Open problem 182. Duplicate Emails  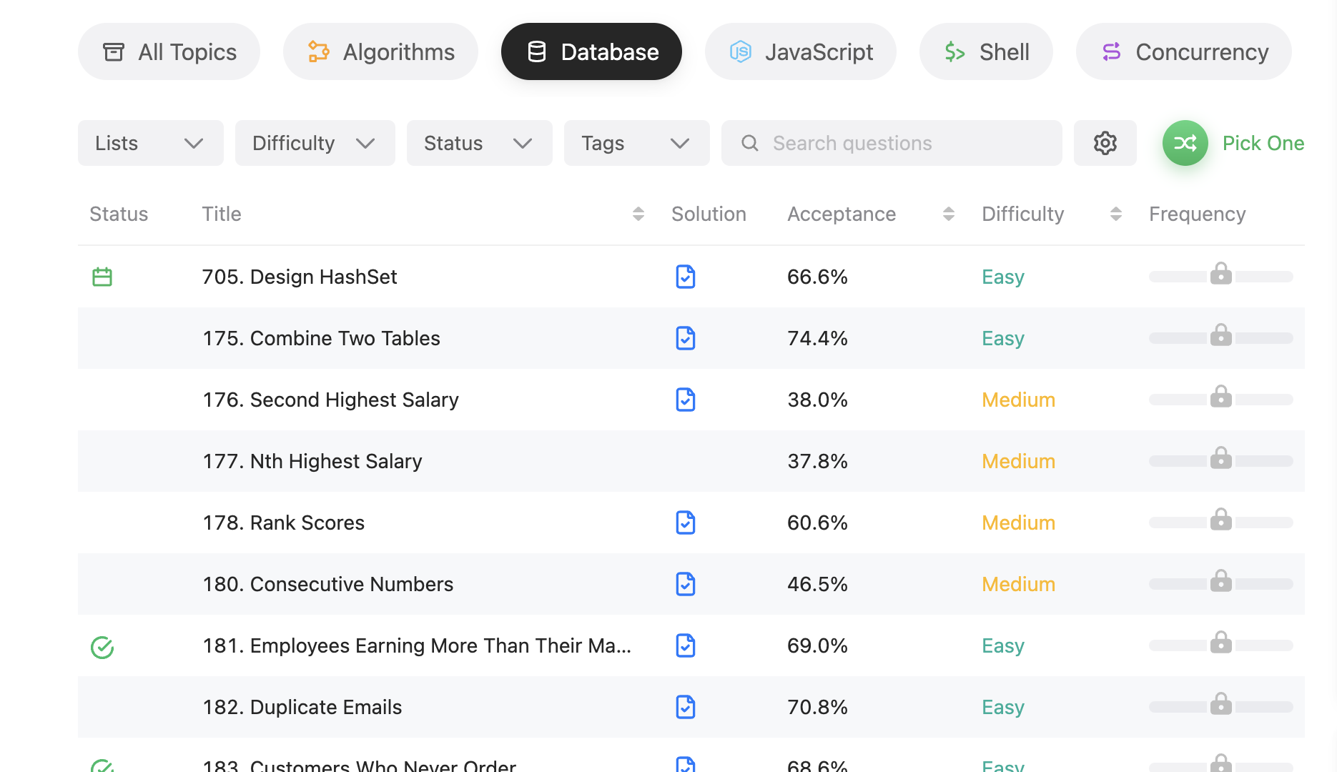point(302,707)
